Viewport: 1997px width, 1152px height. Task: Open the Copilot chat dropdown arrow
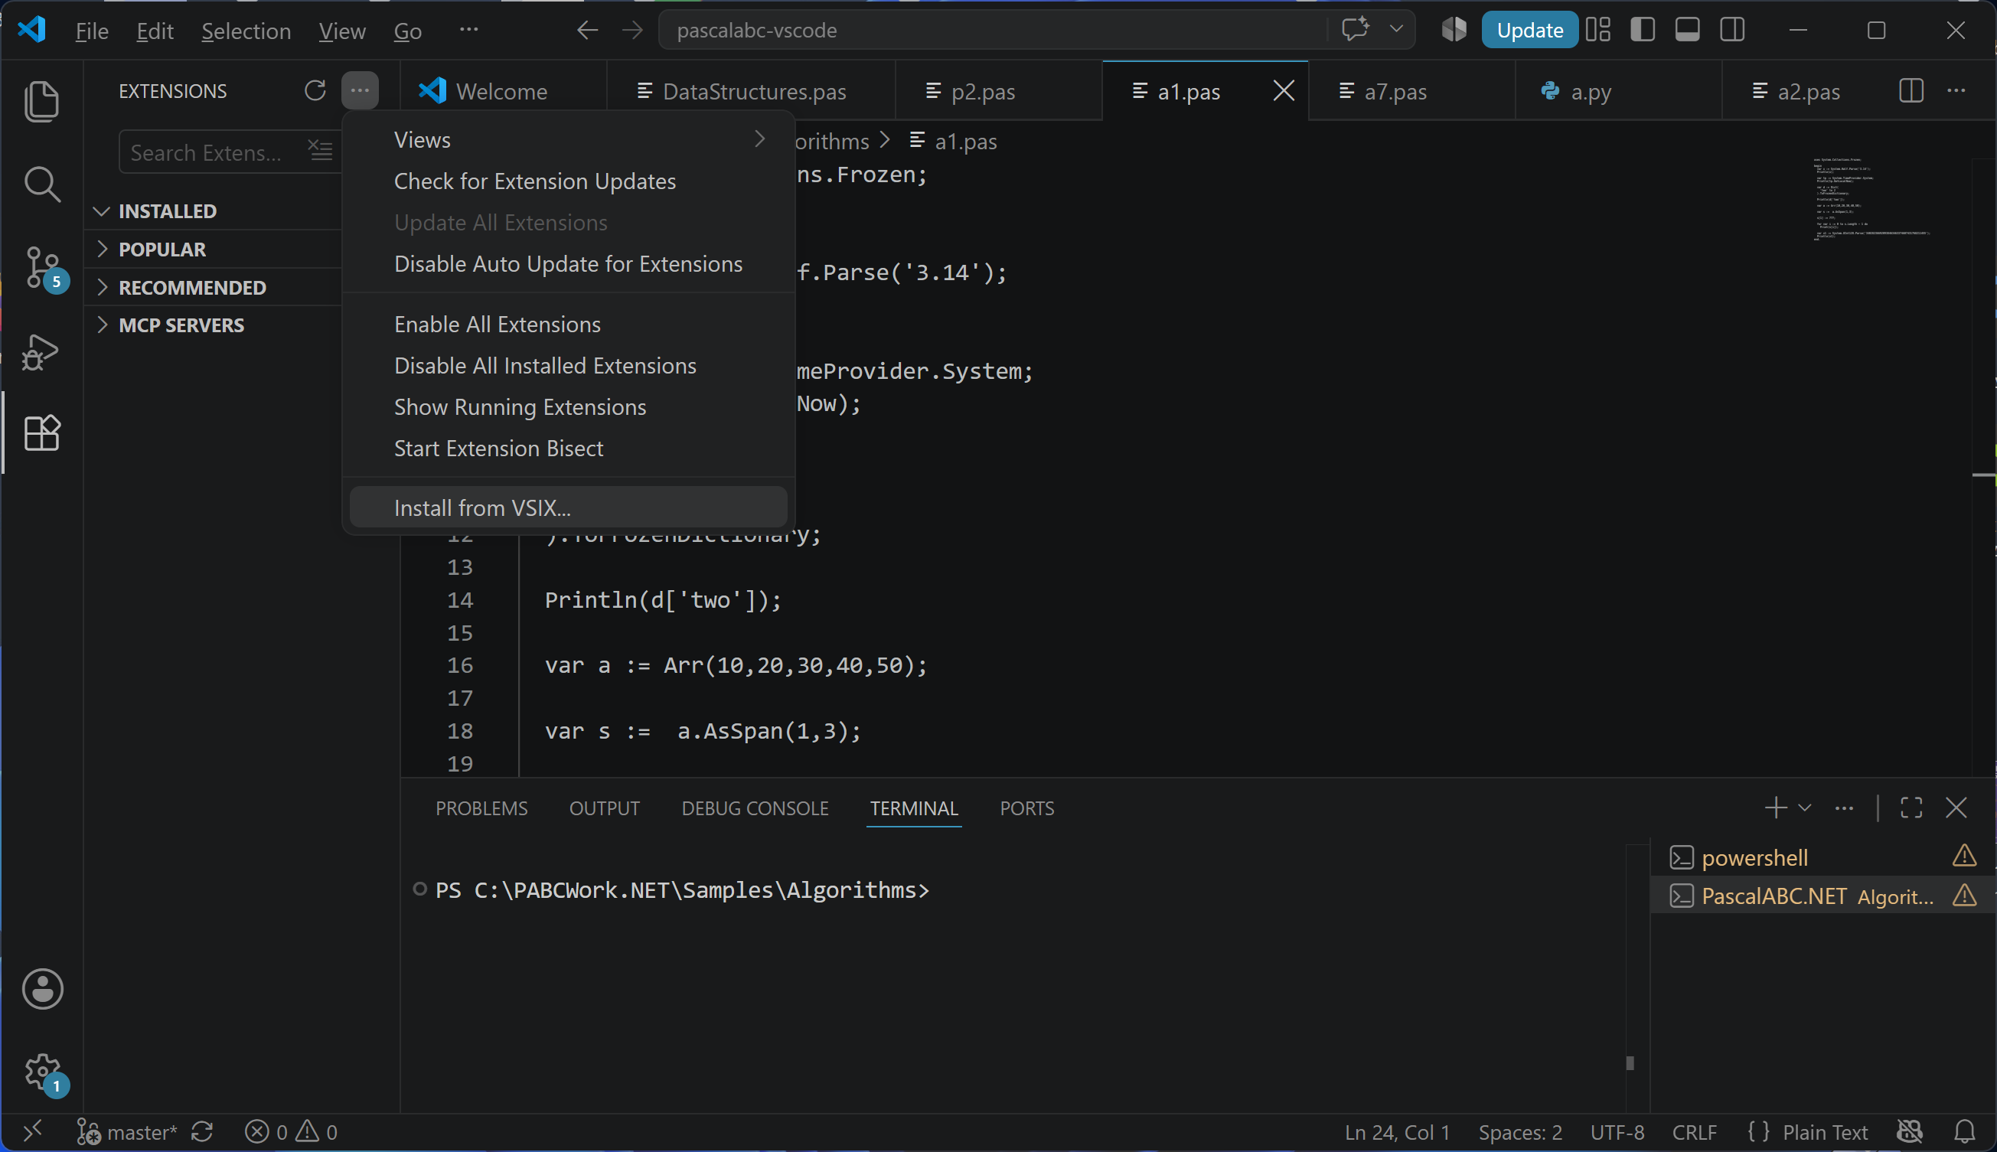click(1396, 29)
